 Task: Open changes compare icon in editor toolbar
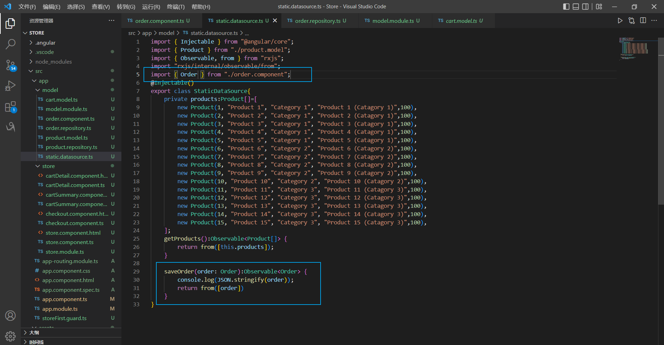click(x=631, y=21)
